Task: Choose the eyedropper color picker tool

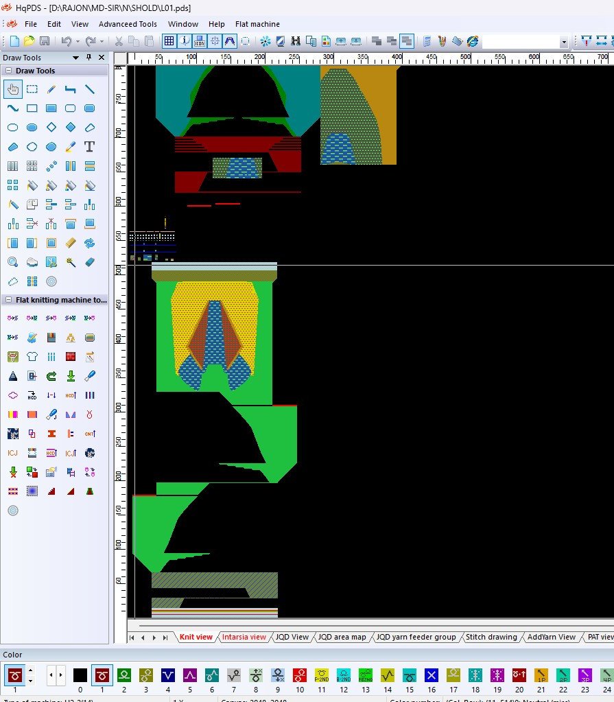Action: pos(70,147)
